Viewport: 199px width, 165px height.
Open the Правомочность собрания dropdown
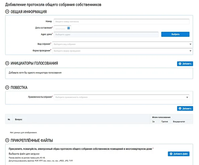[x=121, y=97]
